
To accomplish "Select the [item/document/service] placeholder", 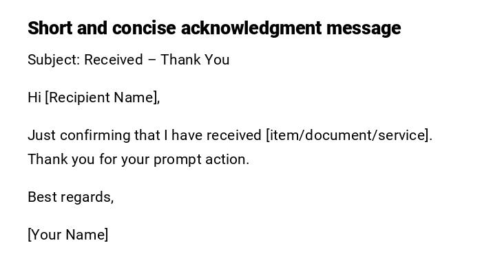I will click(x=348, y=136).
